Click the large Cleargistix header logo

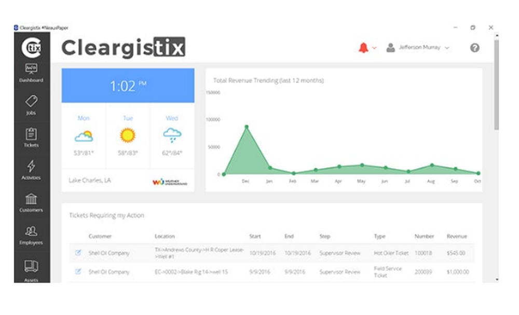[123, 48]
